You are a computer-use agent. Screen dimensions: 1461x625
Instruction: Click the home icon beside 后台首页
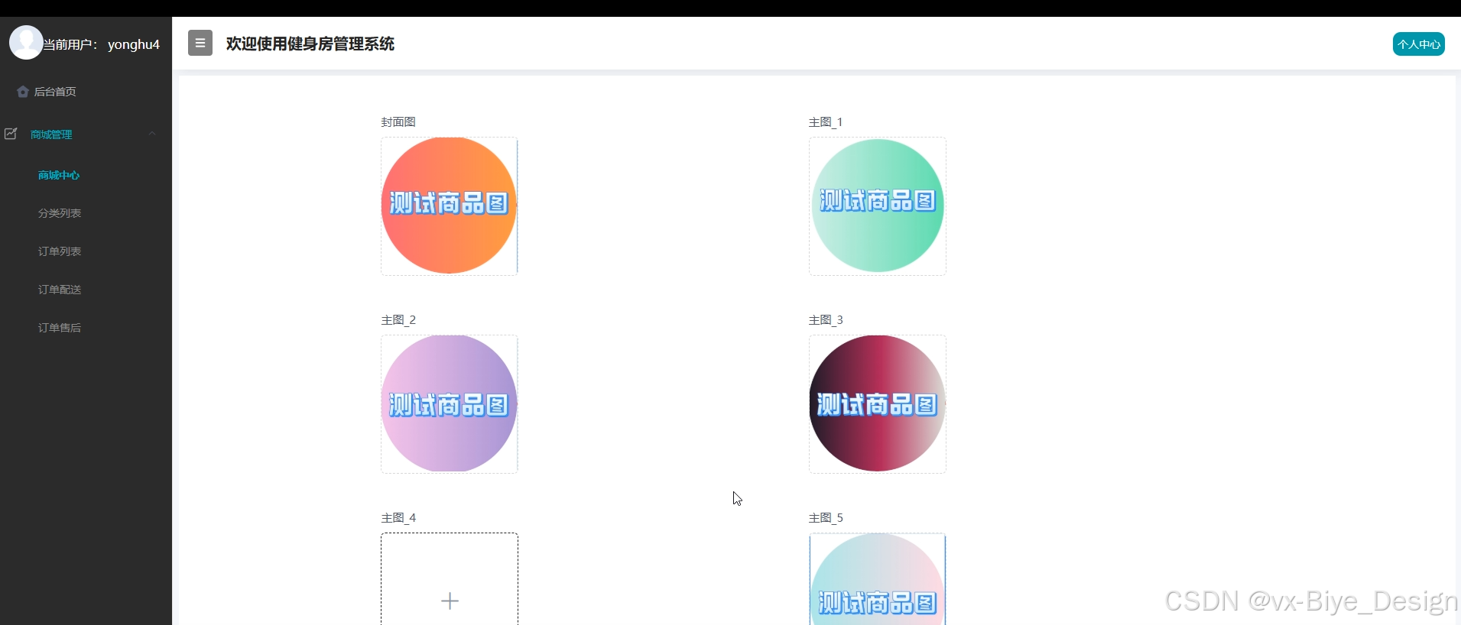(23, 92)
